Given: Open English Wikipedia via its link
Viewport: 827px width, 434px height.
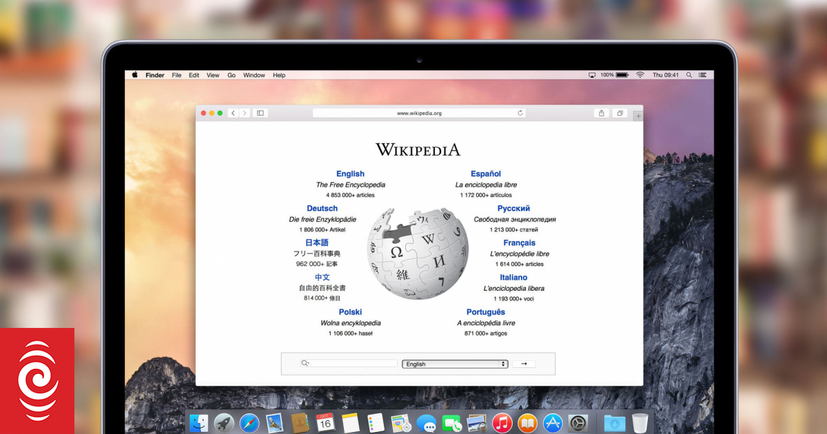Looking at the screenshot, I should tap(350, 174).
